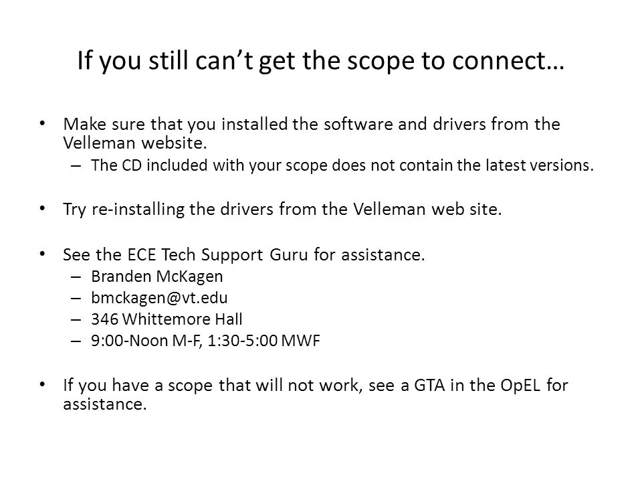Image resolution: width=642 pixels, height=482 pixels.
Task: Click the bmckagen@vt.edu email address
Action: (x=159, y=298)
